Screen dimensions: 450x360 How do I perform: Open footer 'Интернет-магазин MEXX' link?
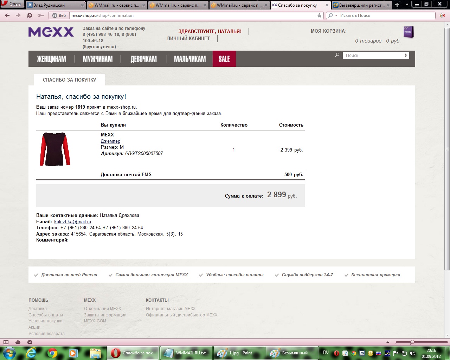171,309
